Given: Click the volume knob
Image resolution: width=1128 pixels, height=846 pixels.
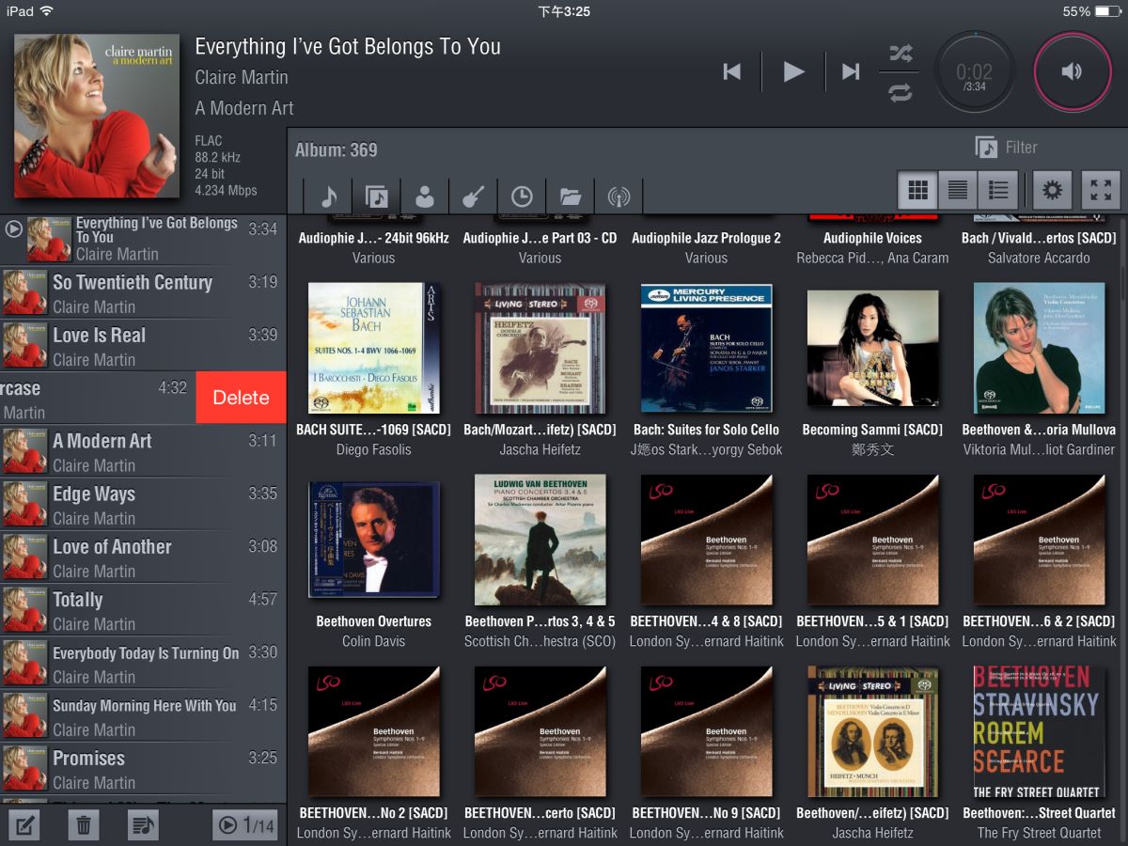Looking at the screenshot, I should 1072,72.
